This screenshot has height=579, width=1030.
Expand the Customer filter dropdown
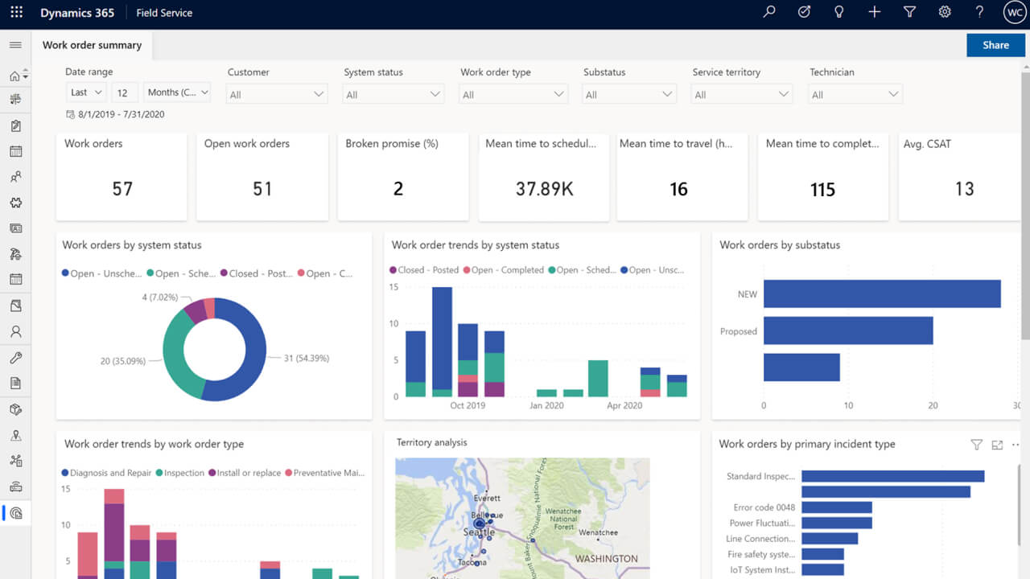click(x=276, y=93)
